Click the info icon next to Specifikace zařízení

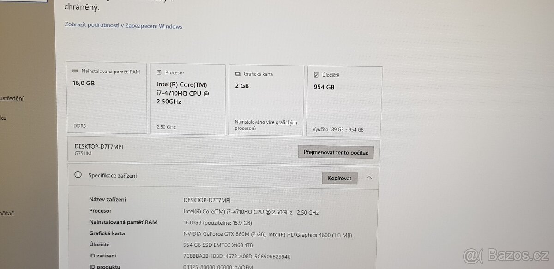pyautogui.click(x=78, y=175)
